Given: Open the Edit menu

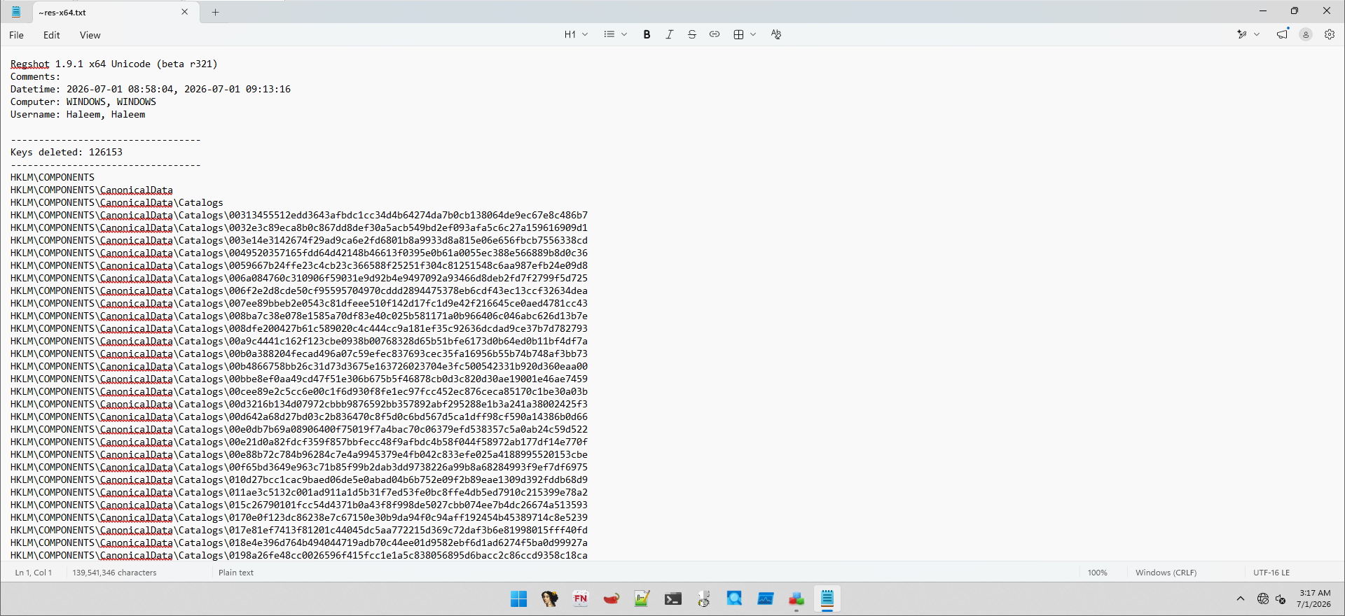Looking at the screenshot, I should (52, 35).
